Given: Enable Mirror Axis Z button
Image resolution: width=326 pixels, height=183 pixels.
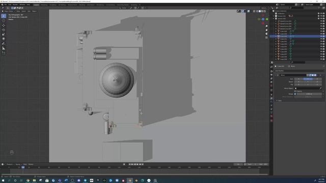Looking at the screenshot, I should (317, 79).
